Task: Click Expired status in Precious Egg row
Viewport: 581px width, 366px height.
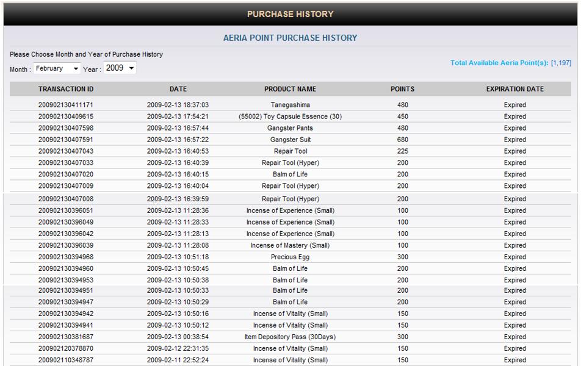Action: tap(515, 257)
